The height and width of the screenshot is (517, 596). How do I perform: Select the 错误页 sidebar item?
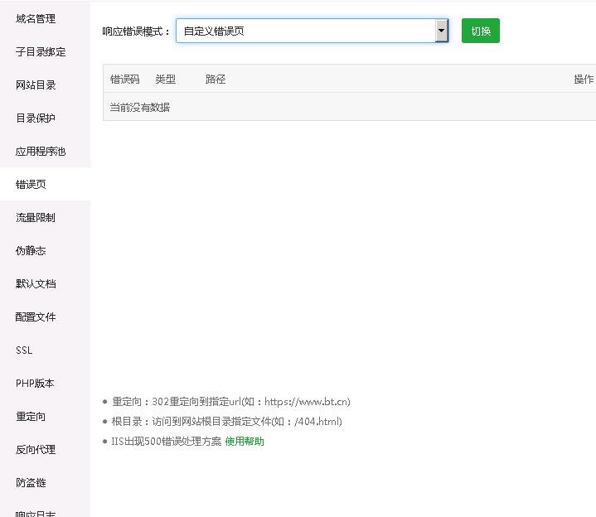(x=31, y=184)
